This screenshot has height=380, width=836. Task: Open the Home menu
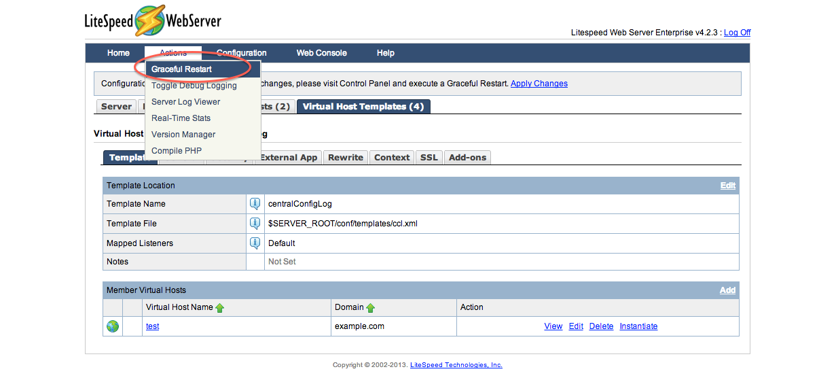click(118, 53)
